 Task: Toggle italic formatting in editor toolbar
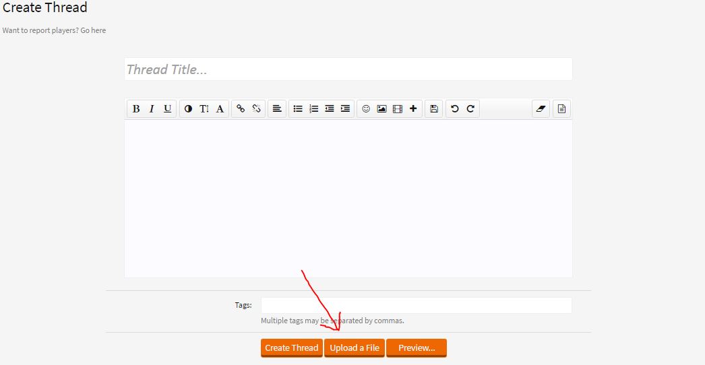point(152,109)
